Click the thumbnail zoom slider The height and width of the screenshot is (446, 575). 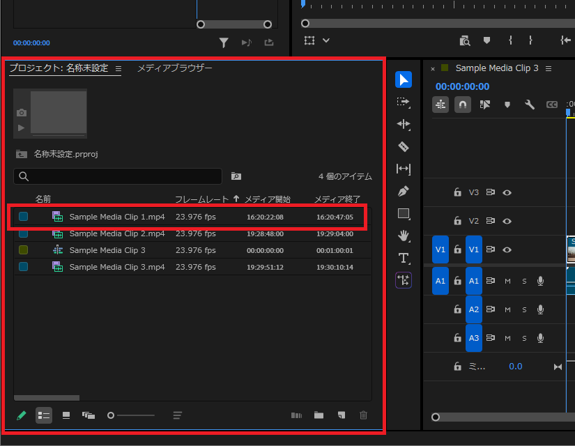131,415
